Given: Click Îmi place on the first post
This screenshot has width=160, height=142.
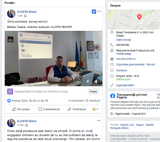Looking at the screenshot, I should [21, 109].
